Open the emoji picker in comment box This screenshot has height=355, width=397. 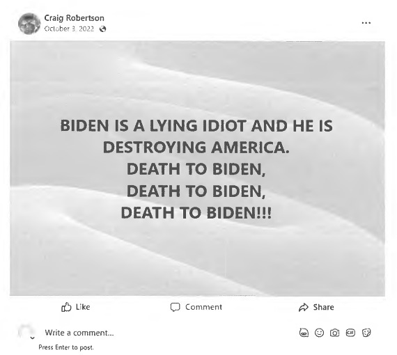(x=319, y=333)
